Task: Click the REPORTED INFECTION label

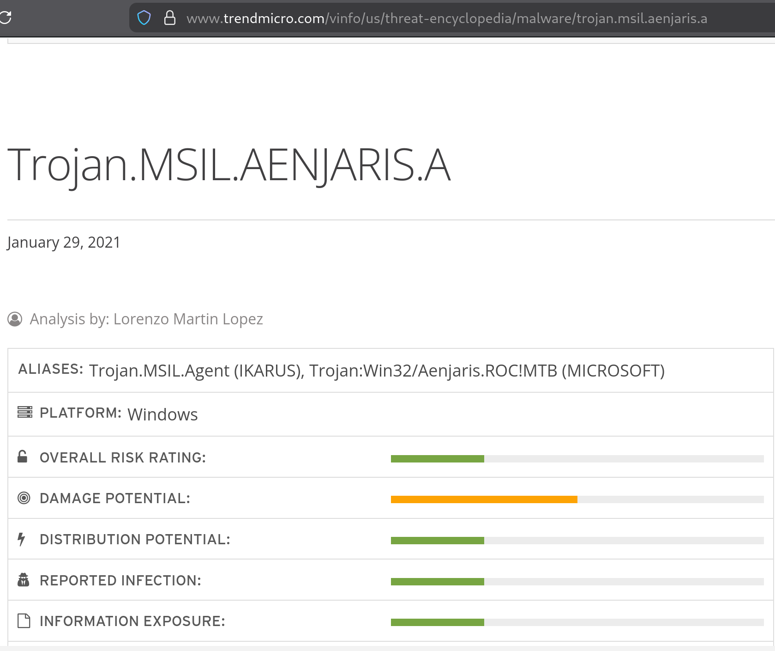Action: tap(120, 580)
